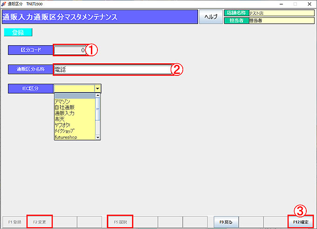Click the EC区分 label
This screenshot has width=317, height=229.
click(x=31, y=88)
